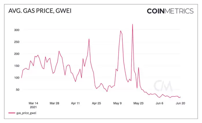Viewport: 202px width, 123px height.
Task: Select the 150 y-axis value
Action: [16, 66]
